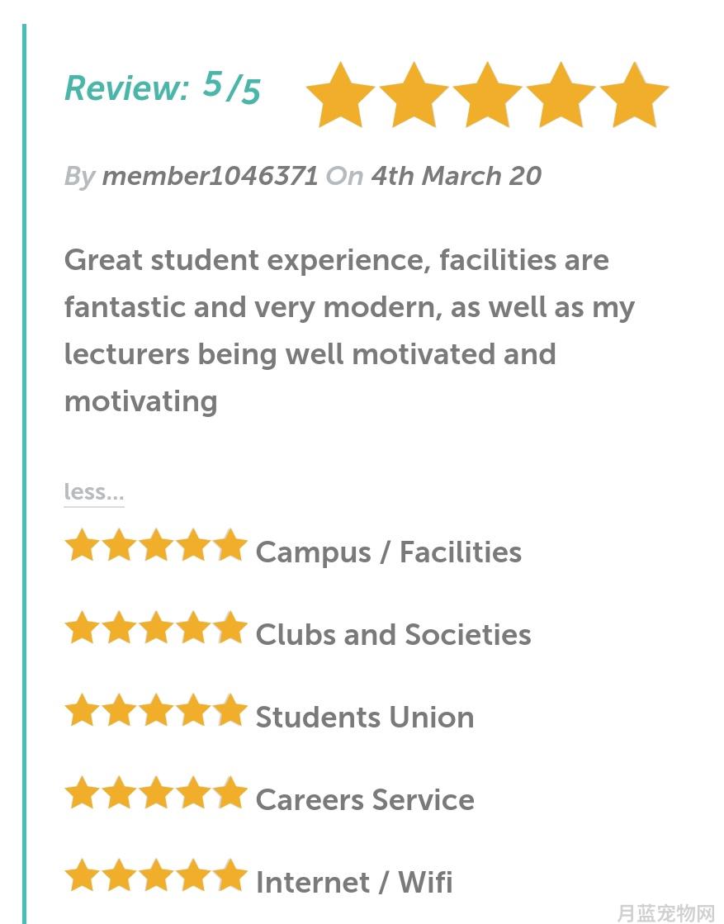The width and height of the screenshot is (724, 924).
Task: Click the Review: 5/5 heading
Action: pos(163,88)
